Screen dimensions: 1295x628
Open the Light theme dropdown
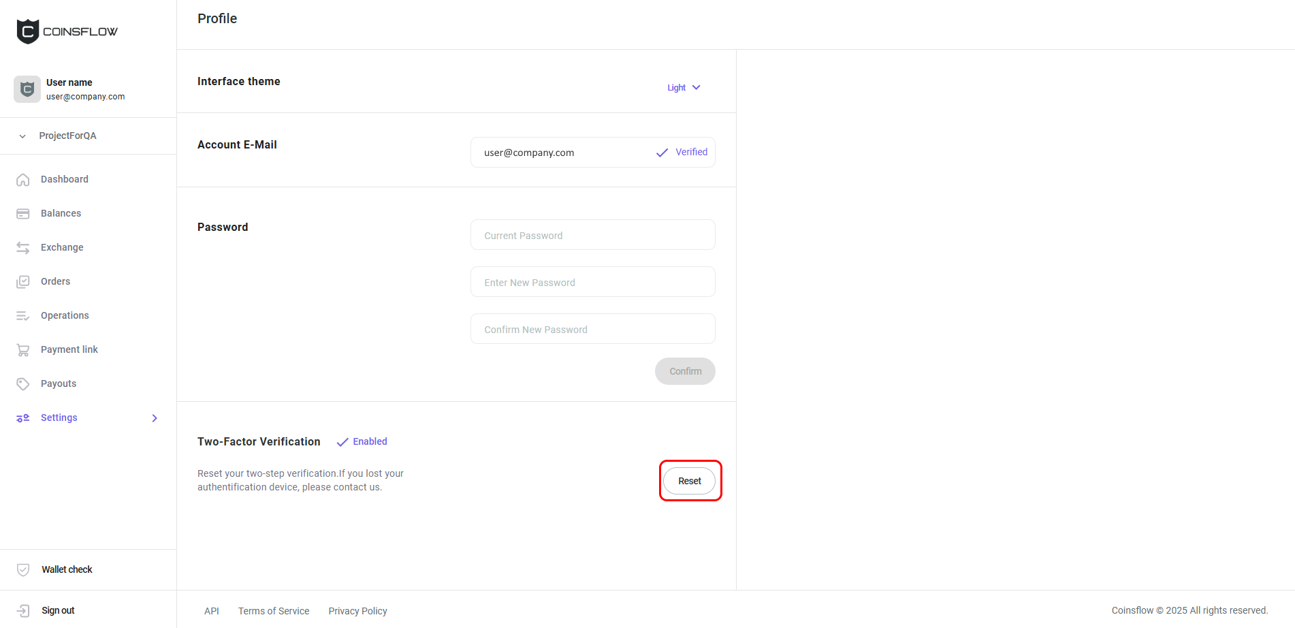tap(684, 87)
